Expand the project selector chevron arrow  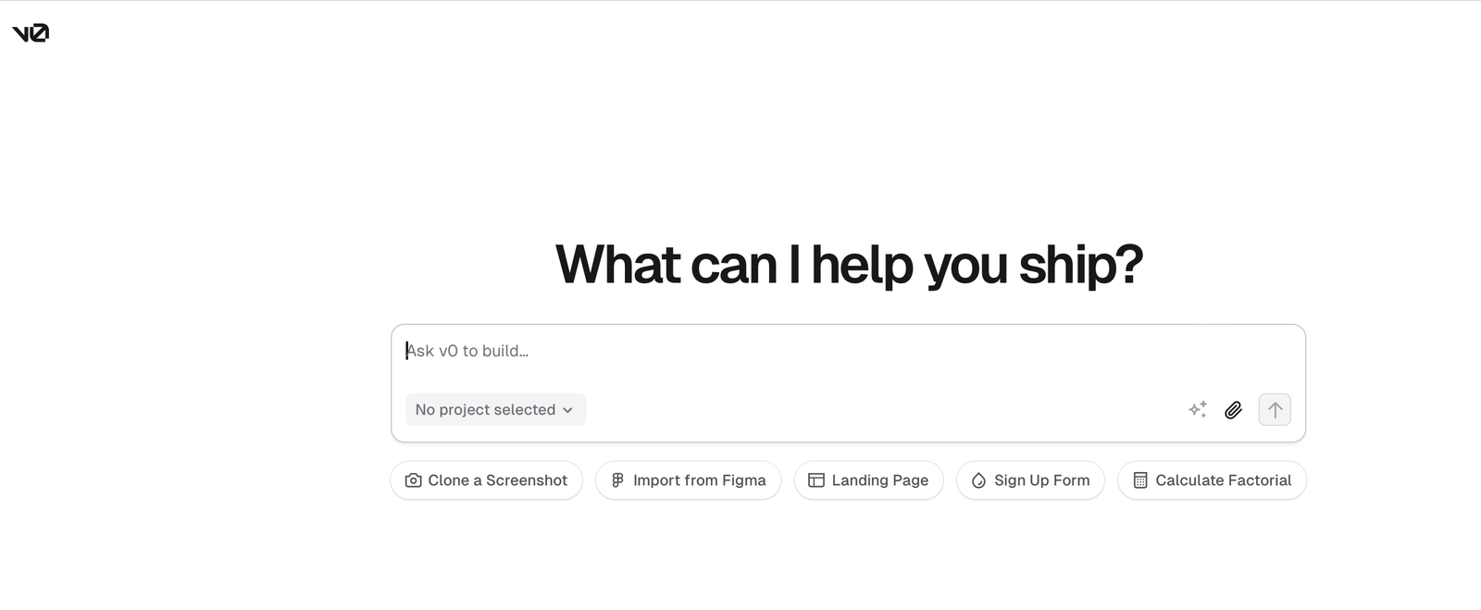(567, 410)
